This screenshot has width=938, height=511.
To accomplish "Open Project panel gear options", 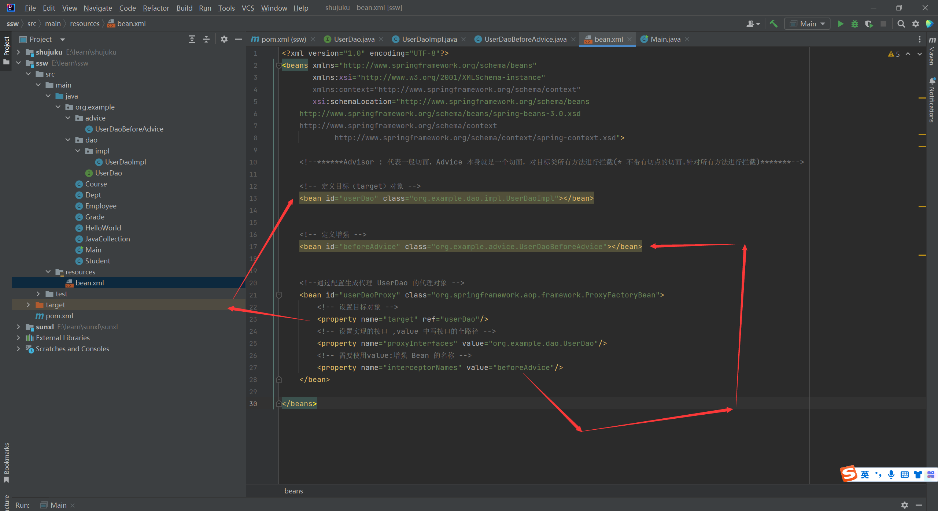I will tap(224, 39).
